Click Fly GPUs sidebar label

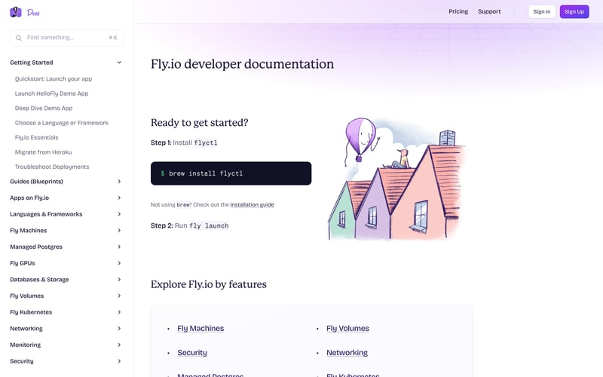tap(23, 263)
